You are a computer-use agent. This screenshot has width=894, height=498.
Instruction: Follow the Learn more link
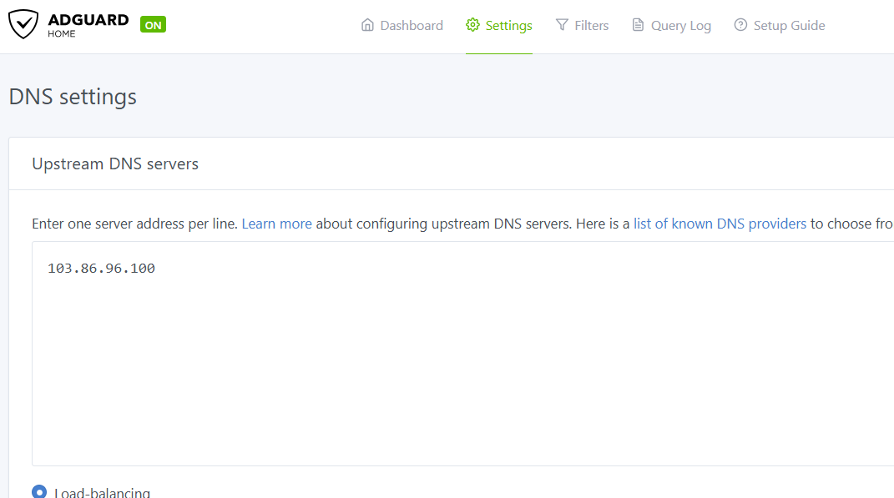click(276, 224)
